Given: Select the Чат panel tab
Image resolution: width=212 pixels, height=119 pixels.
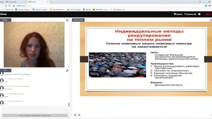Looking at the screenshot, I should pos(5,70).
